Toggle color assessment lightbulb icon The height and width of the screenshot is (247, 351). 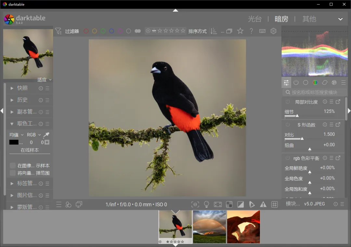206,204
